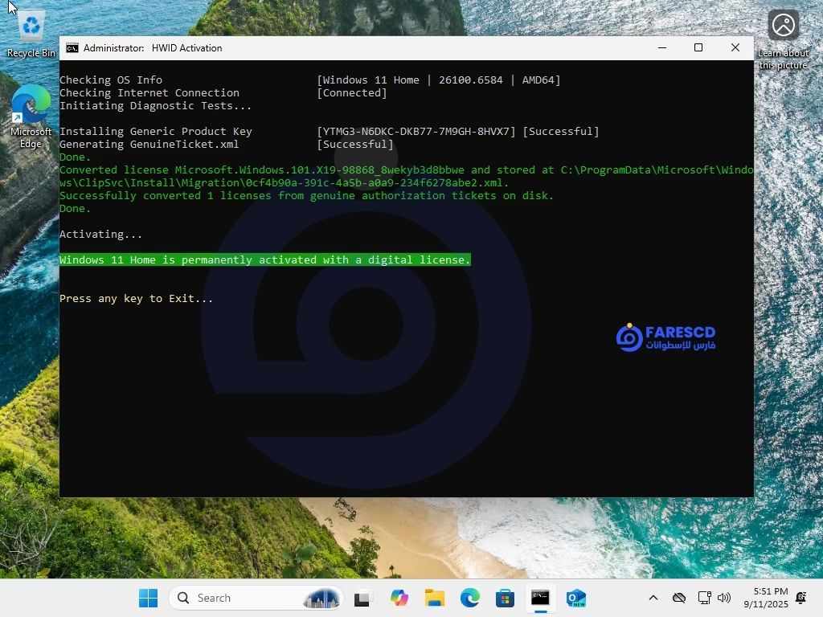Open Microsoft Edge from the taskbar
The height and width of the screenshot is (617, 823).
(470, 598)
